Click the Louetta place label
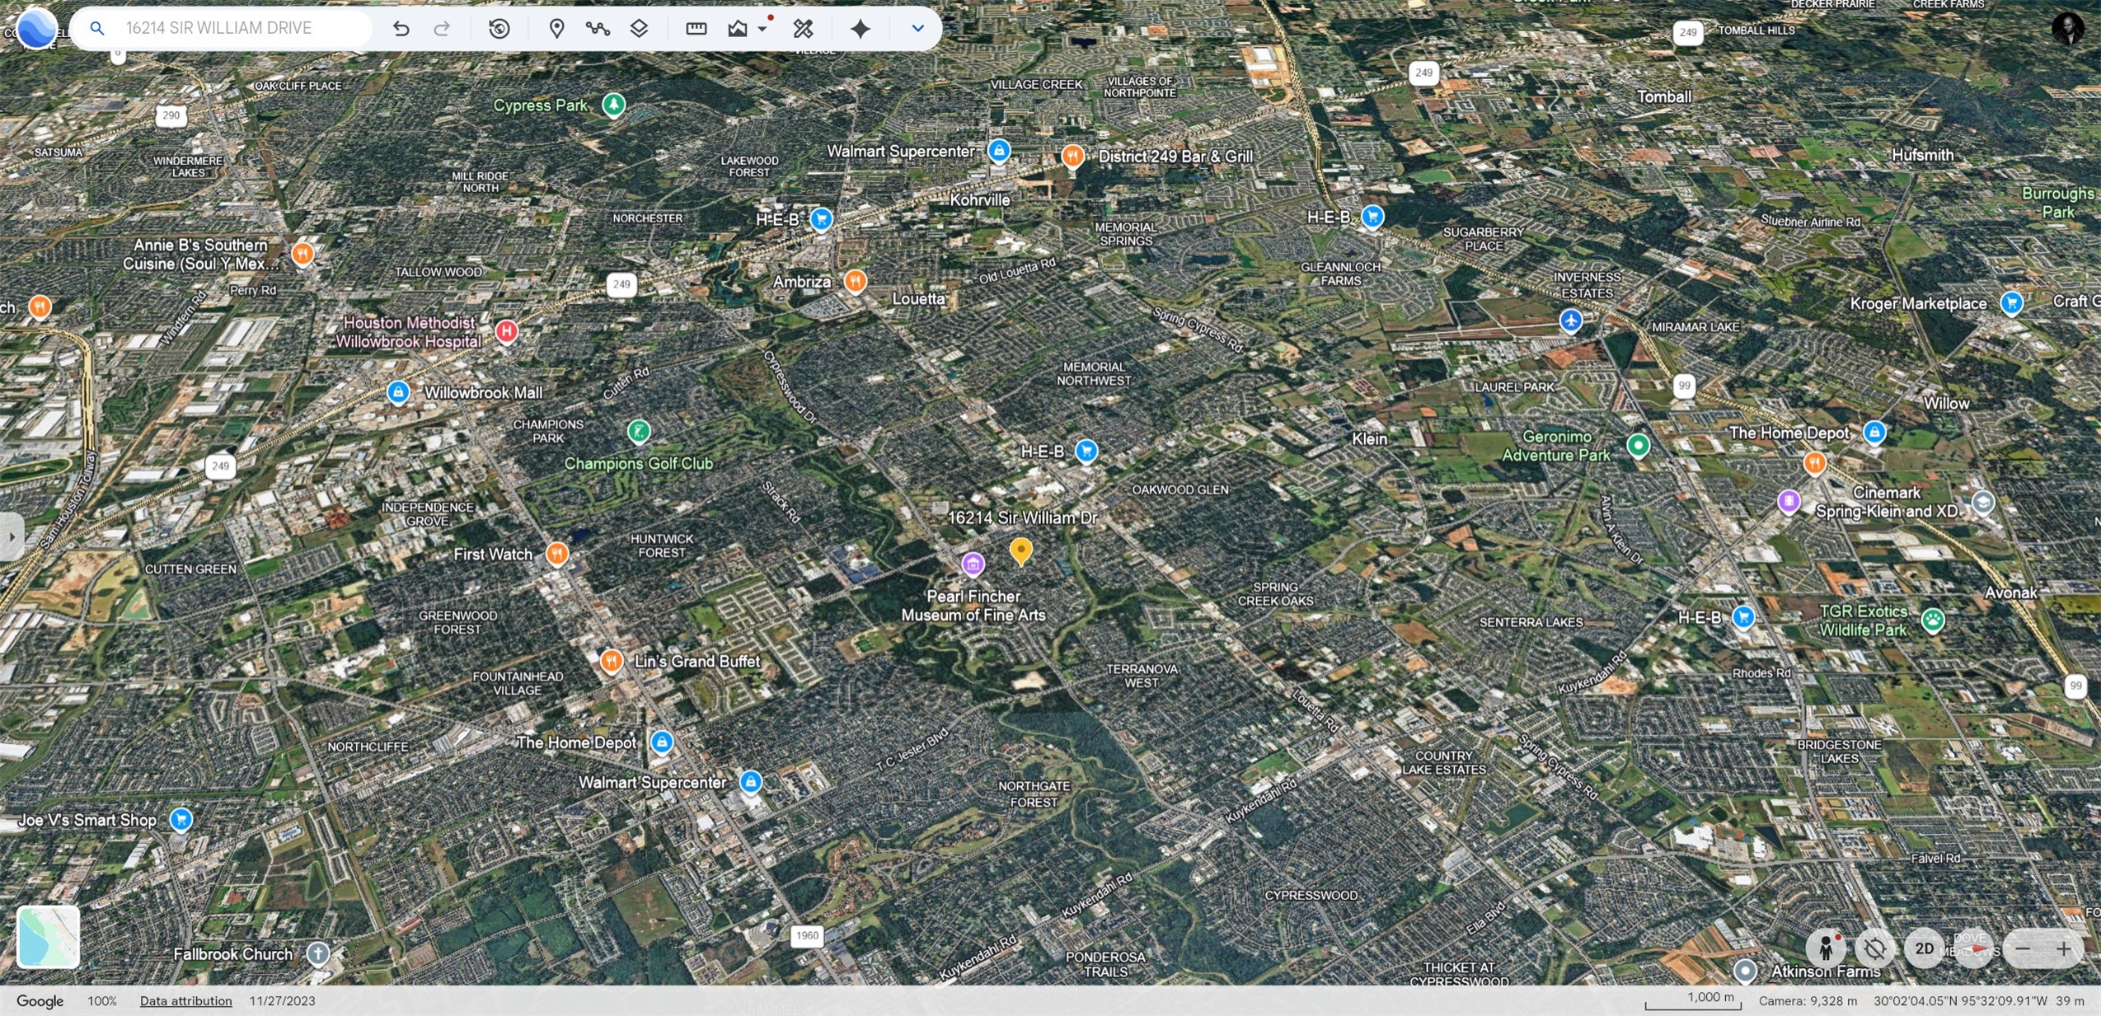Viewport: 2101px width, 1016px height. pyautogui.click(x=918, y=298)
